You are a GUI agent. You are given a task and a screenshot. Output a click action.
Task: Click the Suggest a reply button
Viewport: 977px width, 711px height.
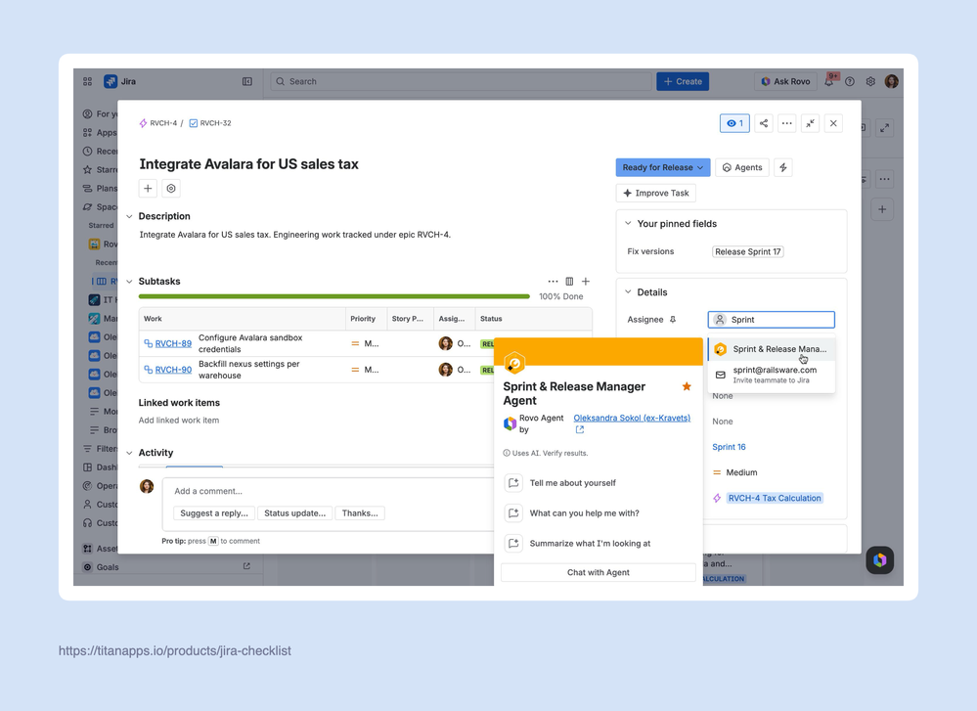tap(214, 513)
